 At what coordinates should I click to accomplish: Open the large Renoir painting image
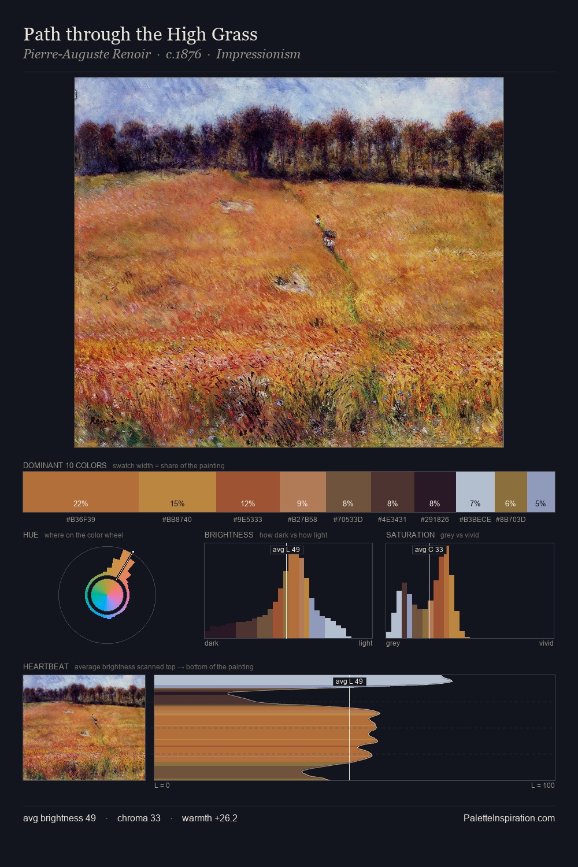click(289, 262)
